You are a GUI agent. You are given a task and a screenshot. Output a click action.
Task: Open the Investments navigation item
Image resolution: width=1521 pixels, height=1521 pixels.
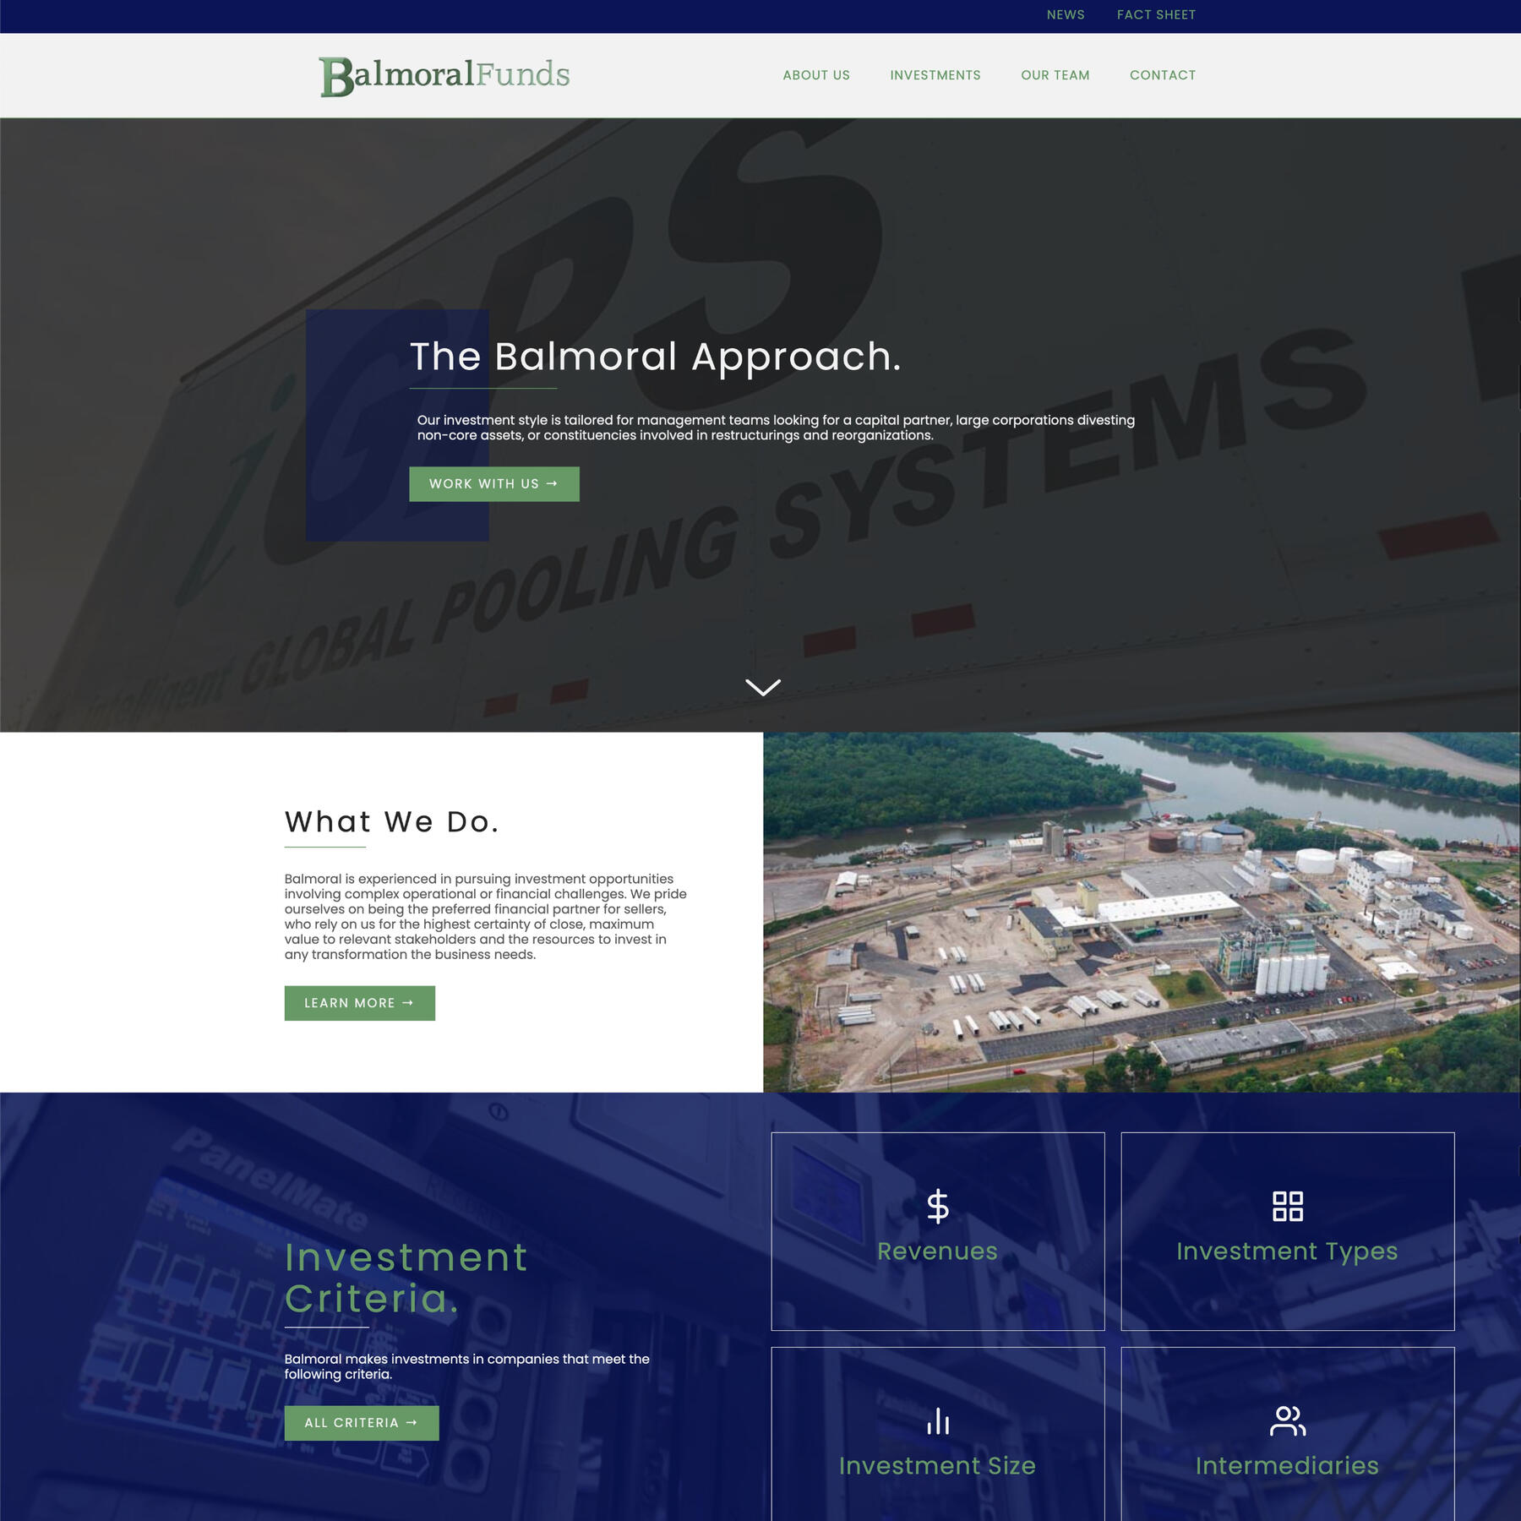click(935, 74)
